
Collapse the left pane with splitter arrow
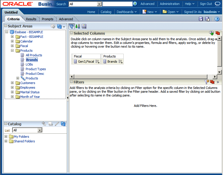click(x=68, y=98)
